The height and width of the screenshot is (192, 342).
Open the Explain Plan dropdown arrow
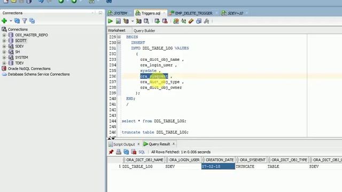point(133,21)
